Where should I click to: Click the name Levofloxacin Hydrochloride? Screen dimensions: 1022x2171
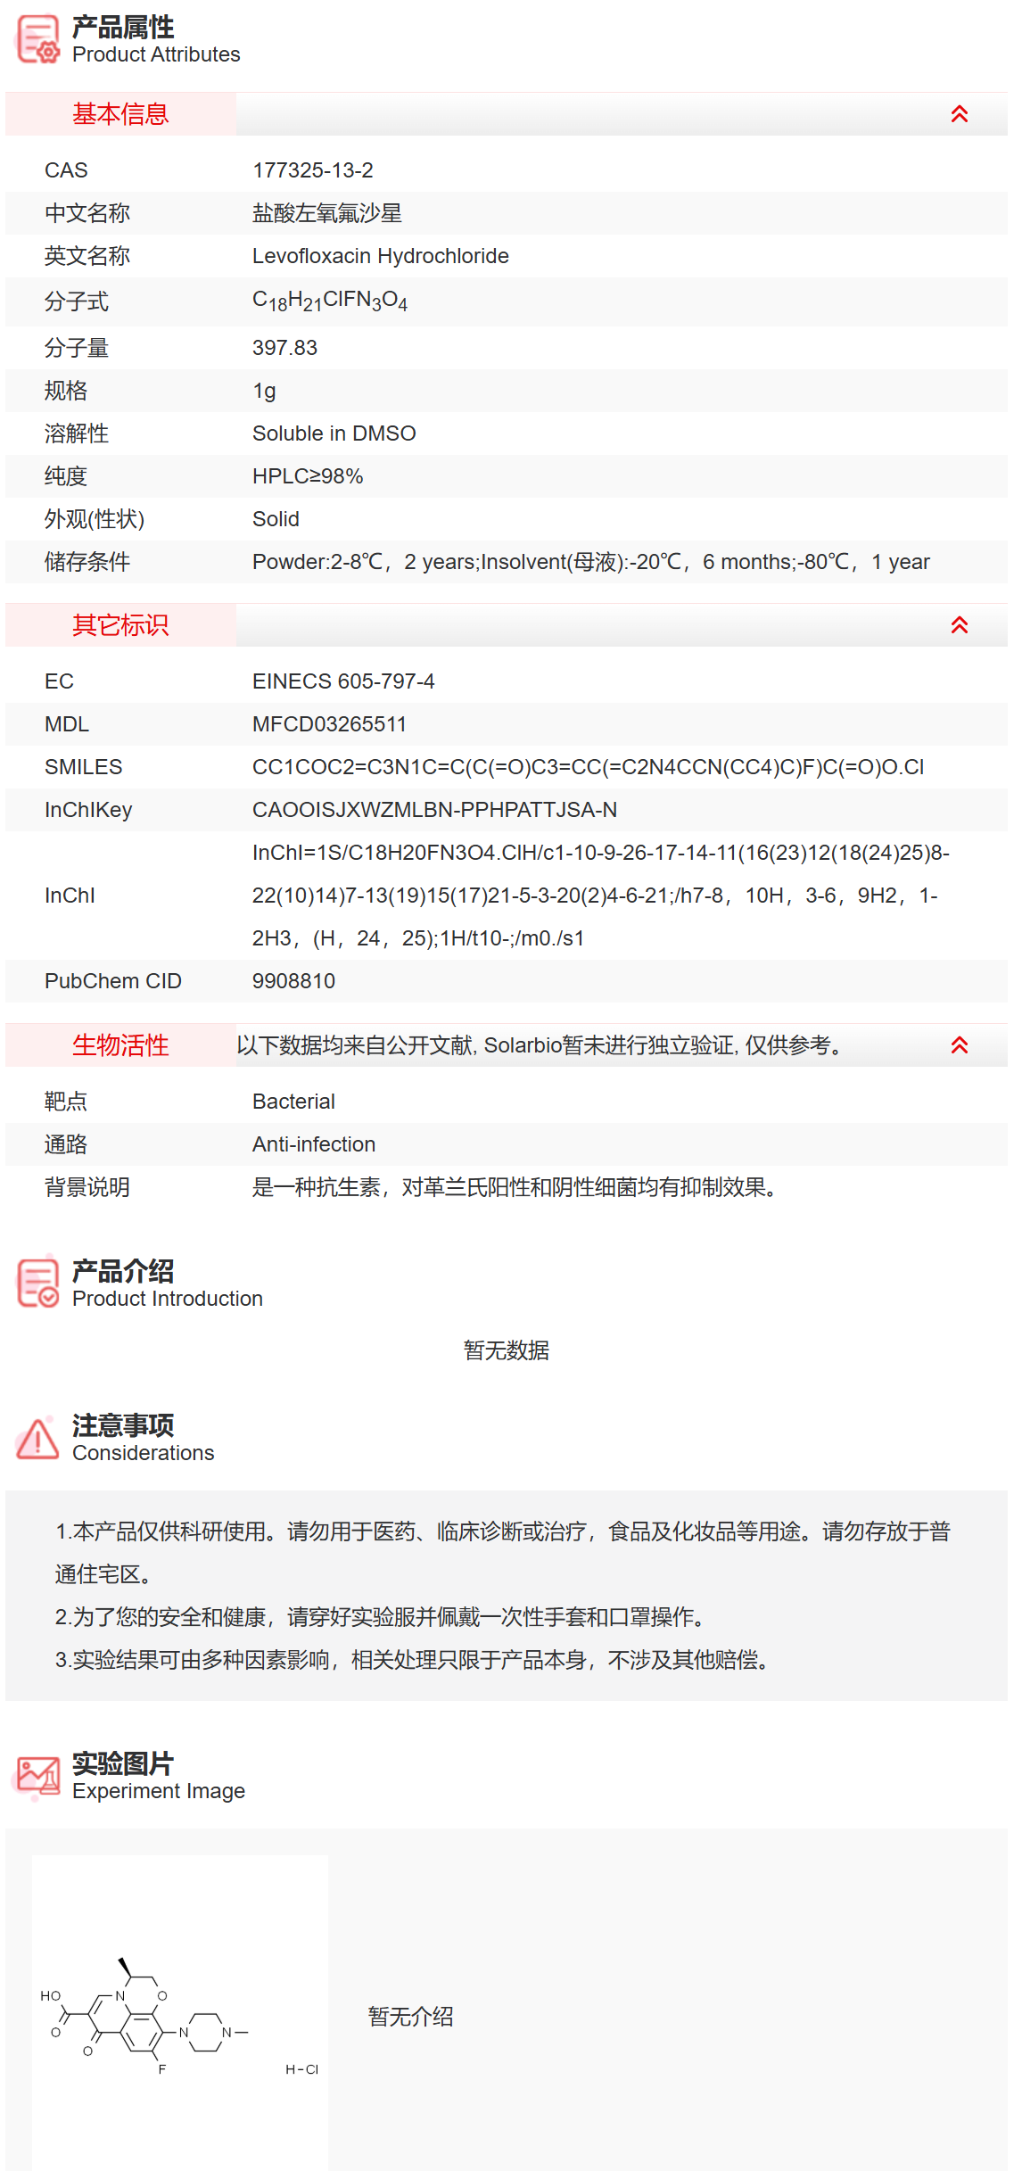point(381,256)
